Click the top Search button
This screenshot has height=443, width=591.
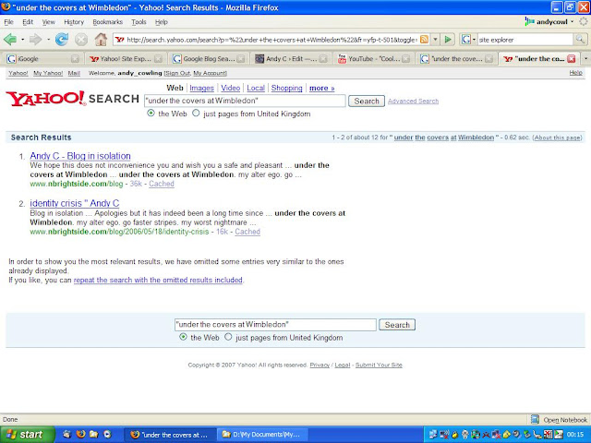367,101
